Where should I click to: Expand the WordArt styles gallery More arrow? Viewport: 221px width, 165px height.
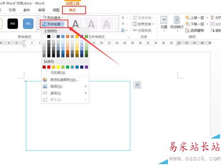pos(117,29)
